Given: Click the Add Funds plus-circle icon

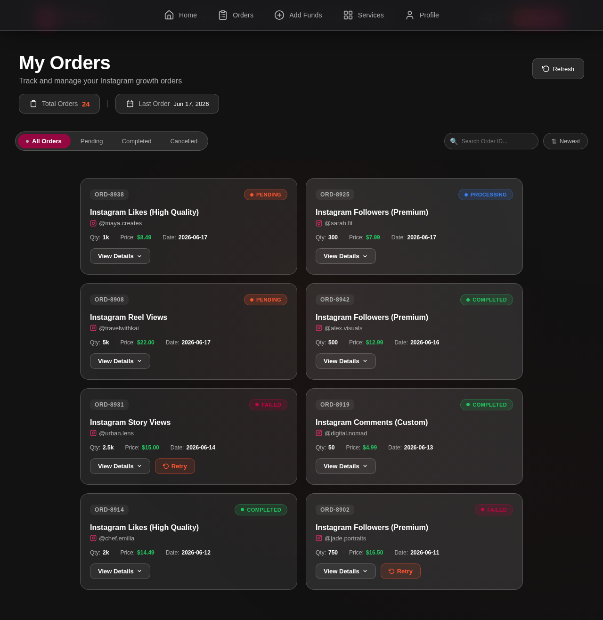Looking at the screenshot, I should [x=279, y=15].
